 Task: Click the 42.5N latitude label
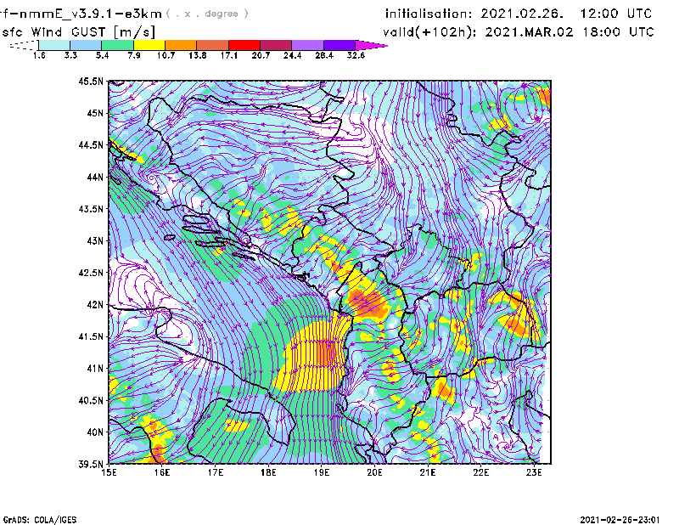tap(91, 273)
